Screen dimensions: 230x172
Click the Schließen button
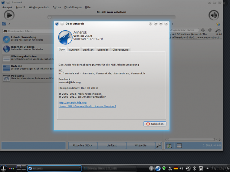coord(155,124)
